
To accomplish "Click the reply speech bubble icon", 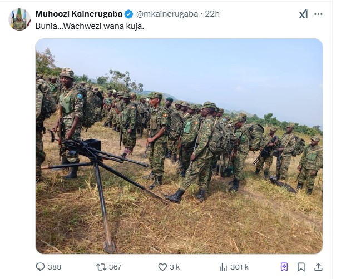I will pos(40,267).
